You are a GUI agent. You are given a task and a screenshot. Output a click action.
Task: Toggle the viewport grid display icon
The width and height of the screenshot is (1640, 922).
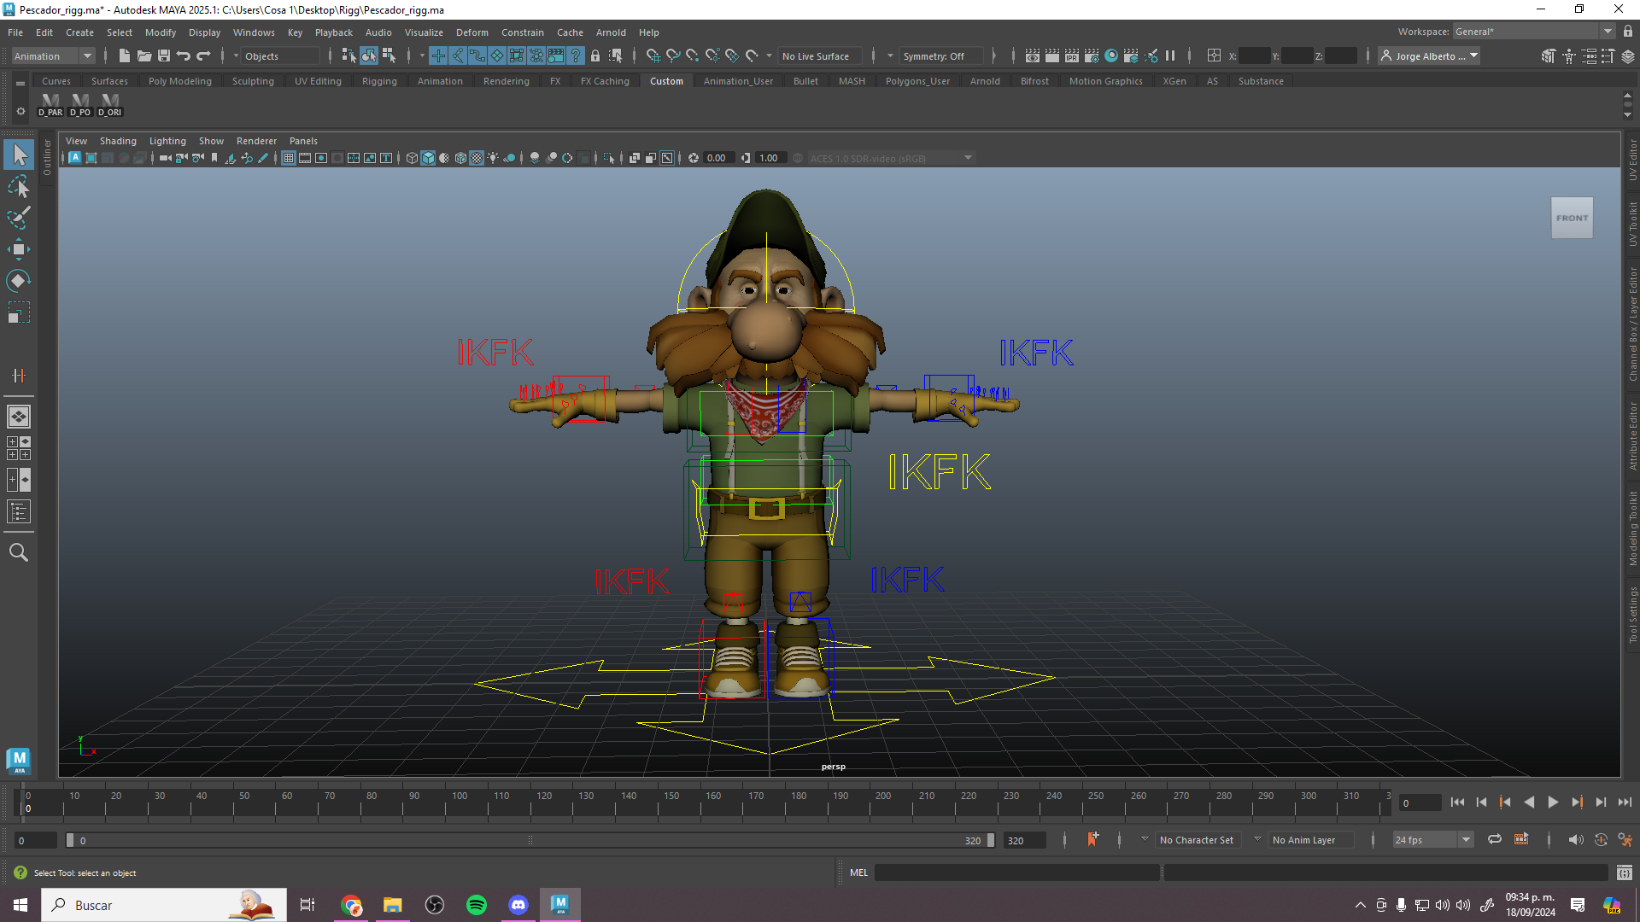pos(289,158)
